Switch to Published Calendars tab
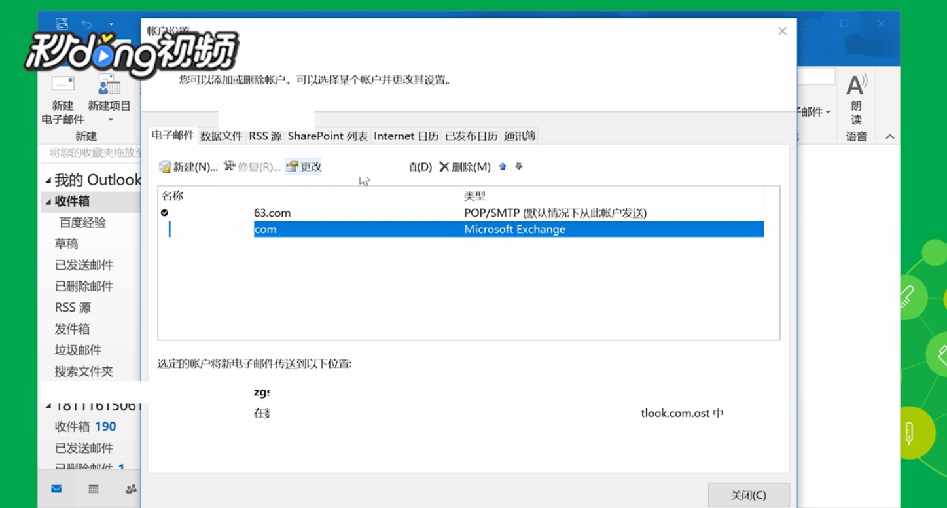The image size is (947, 508). coord(471,136)
